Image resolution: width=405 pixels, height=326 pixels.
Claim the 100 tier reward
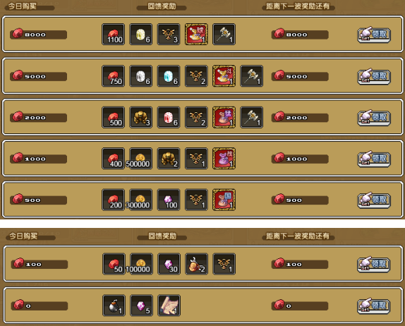(x=374, y=265)
